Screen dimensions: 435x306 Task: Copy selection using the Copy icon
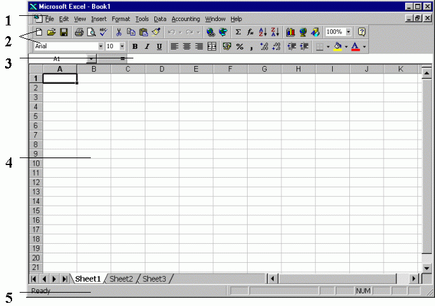(131, 32)
